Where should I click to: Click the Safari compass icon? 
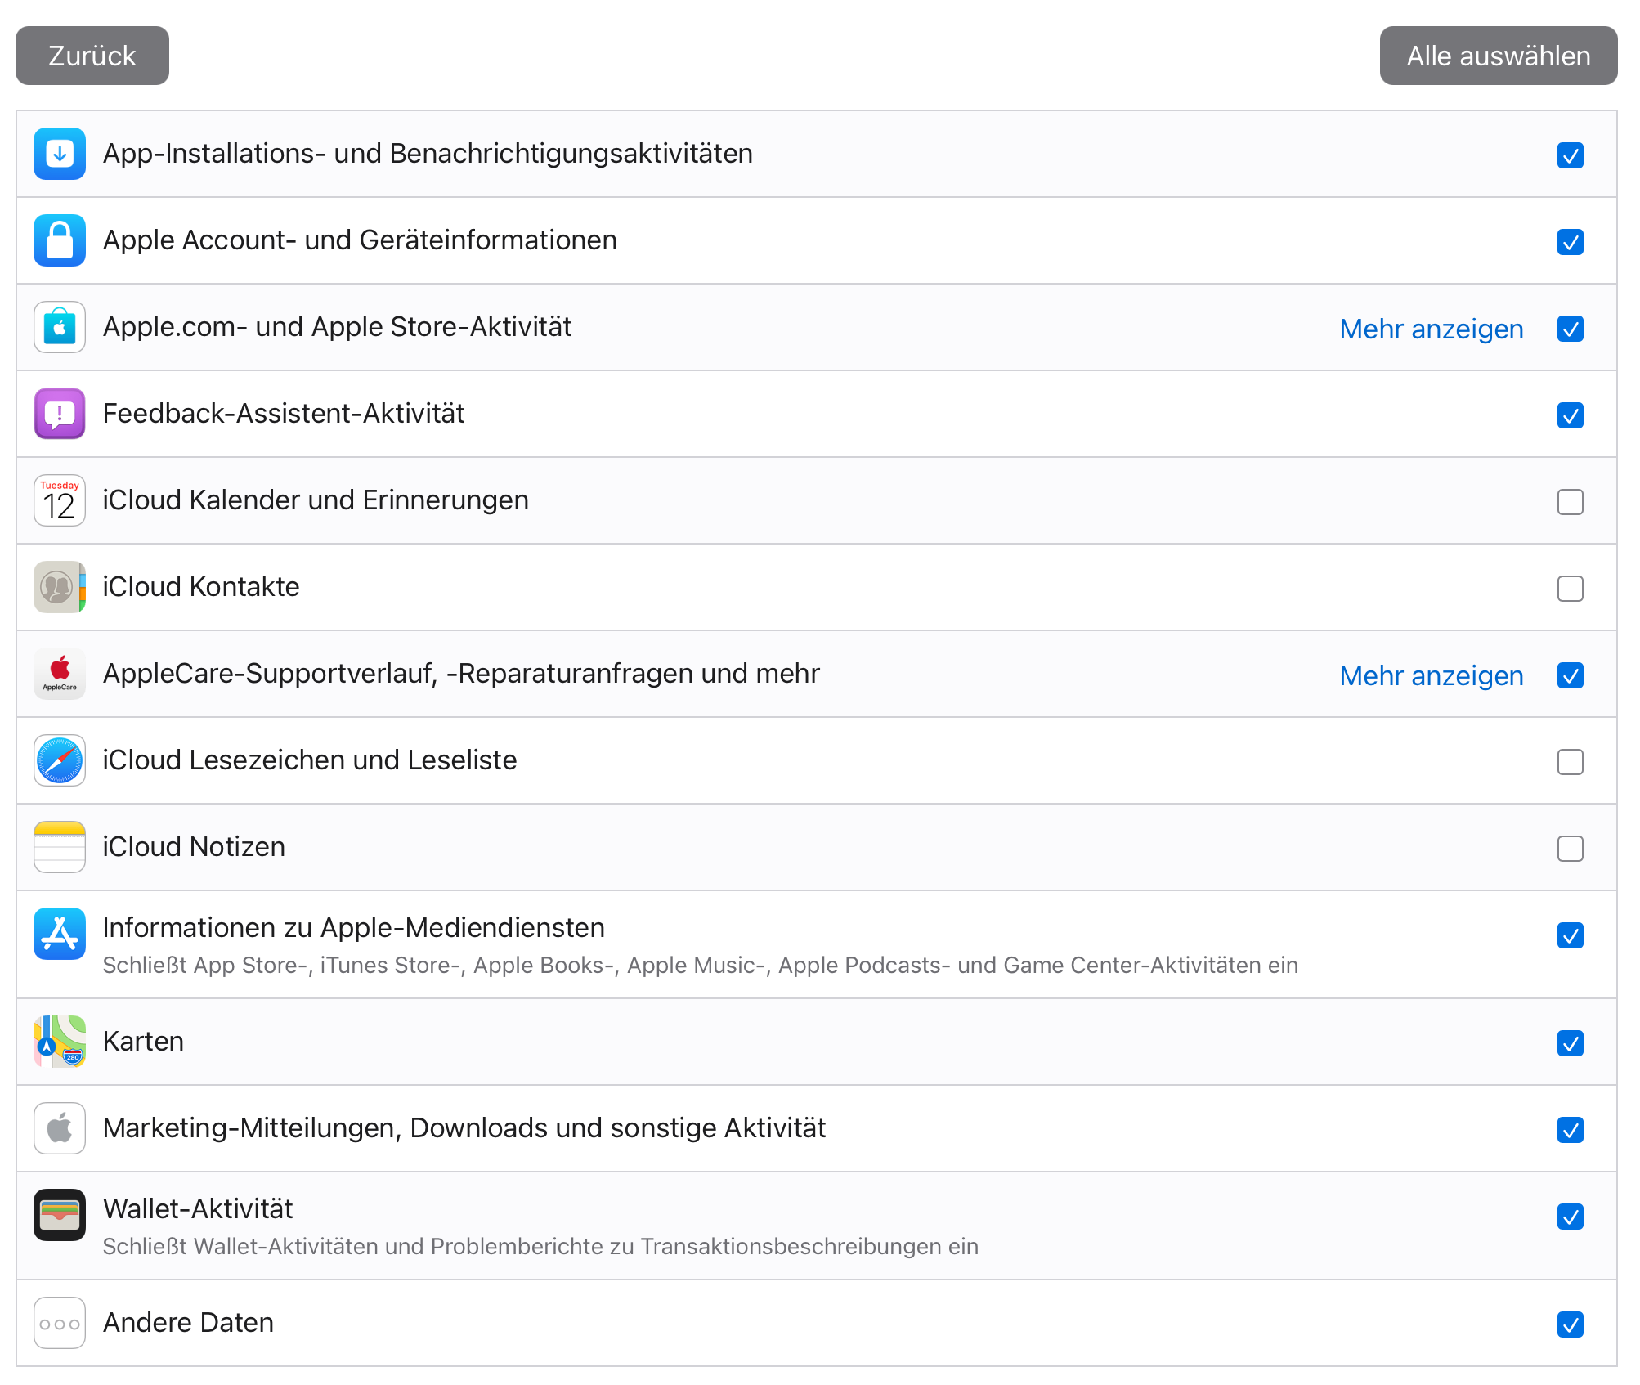(60, 760)
